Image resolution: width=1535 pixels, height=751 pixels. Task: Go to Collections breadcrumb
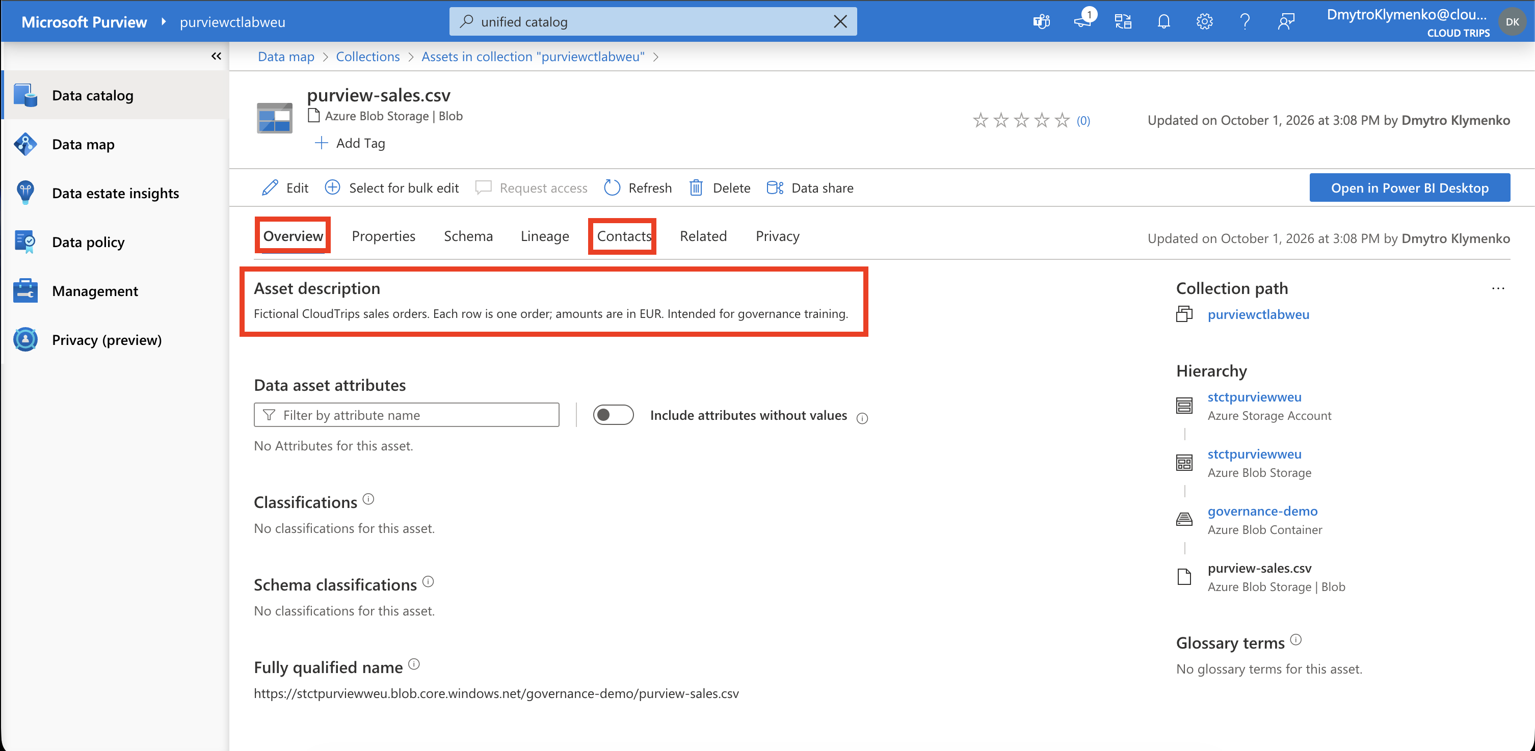coord(367,57)
